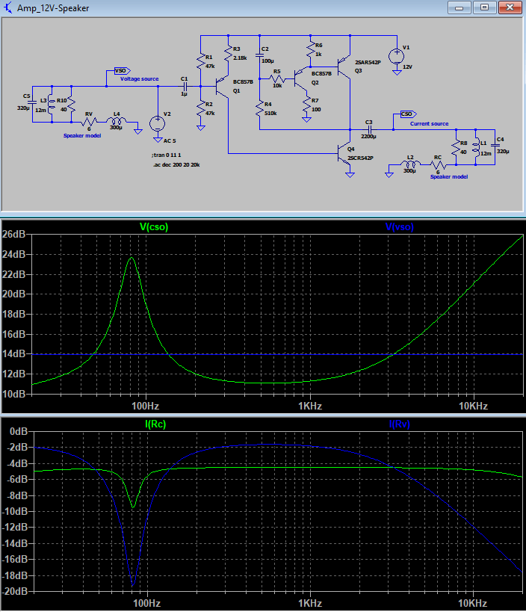Image resolution: width=526 pixels, height=612 pixels.
Task: Select resistor R7 100 symbol
Action: [x=306, y=105]
